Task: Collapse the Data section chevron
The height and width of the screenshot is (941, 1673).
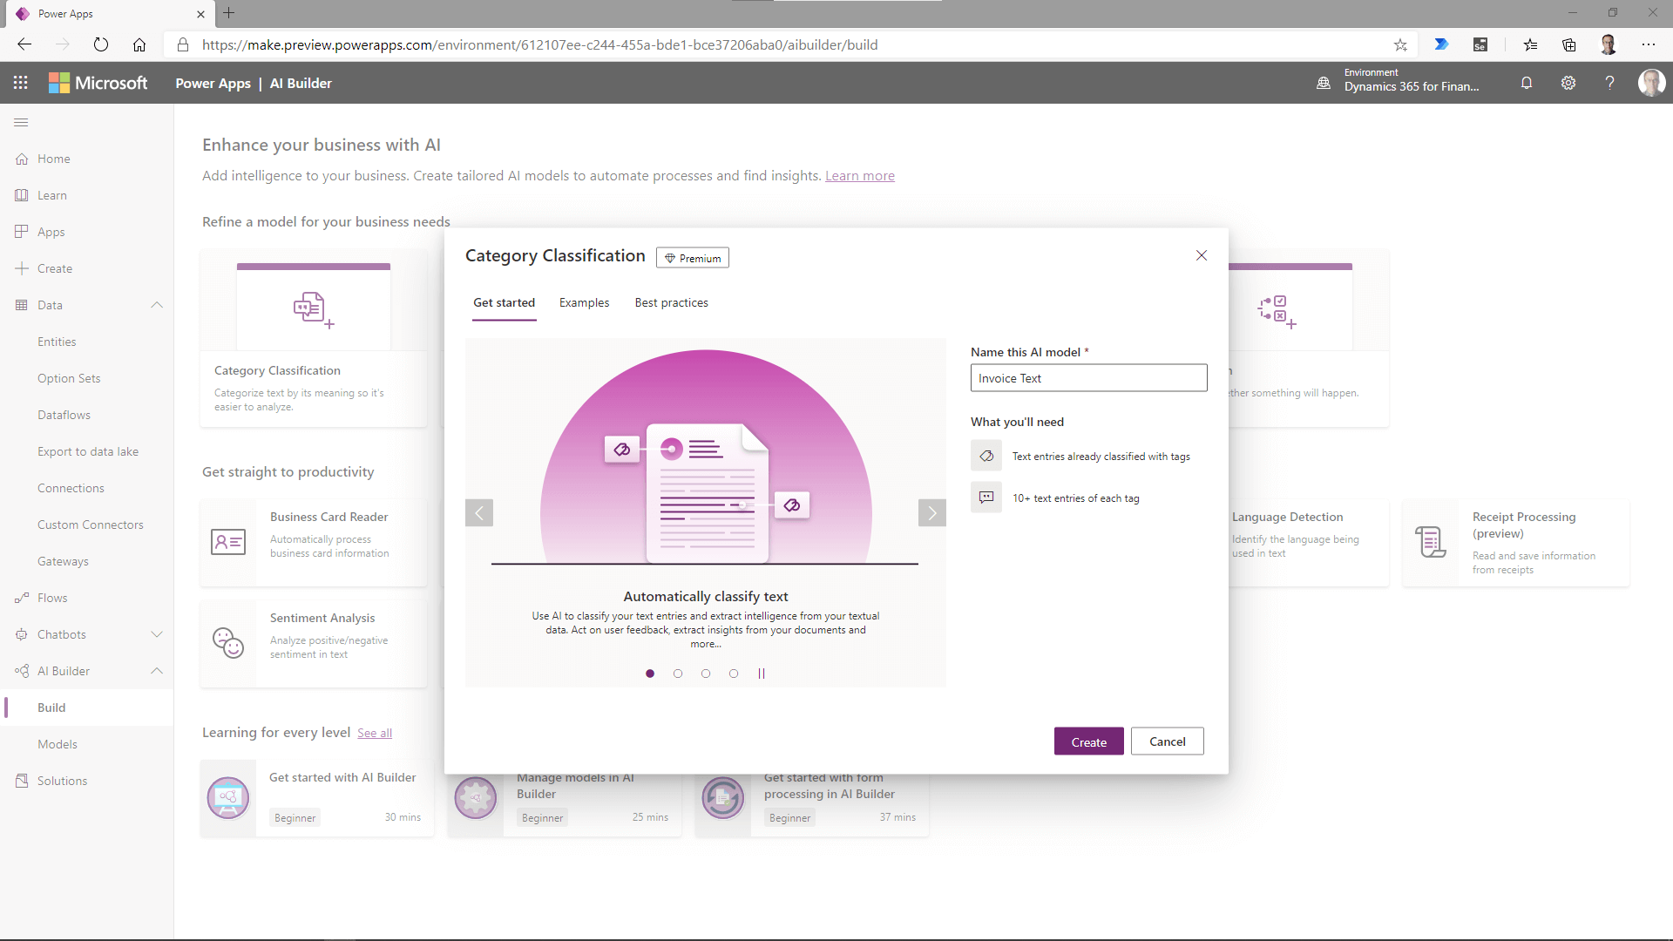Action: (157, 305)
